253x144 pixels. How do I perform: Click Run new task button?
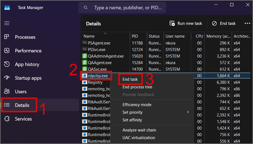(186, 23)
